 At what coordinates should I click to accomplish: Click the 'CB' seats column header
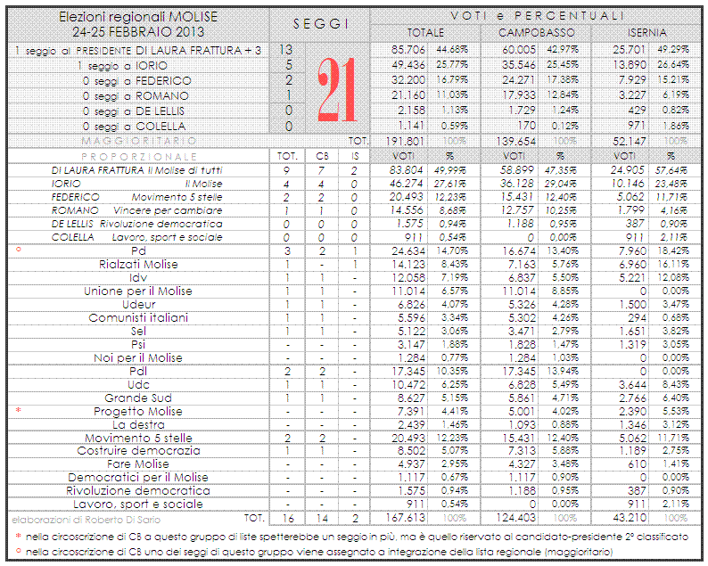pos(322,156)
